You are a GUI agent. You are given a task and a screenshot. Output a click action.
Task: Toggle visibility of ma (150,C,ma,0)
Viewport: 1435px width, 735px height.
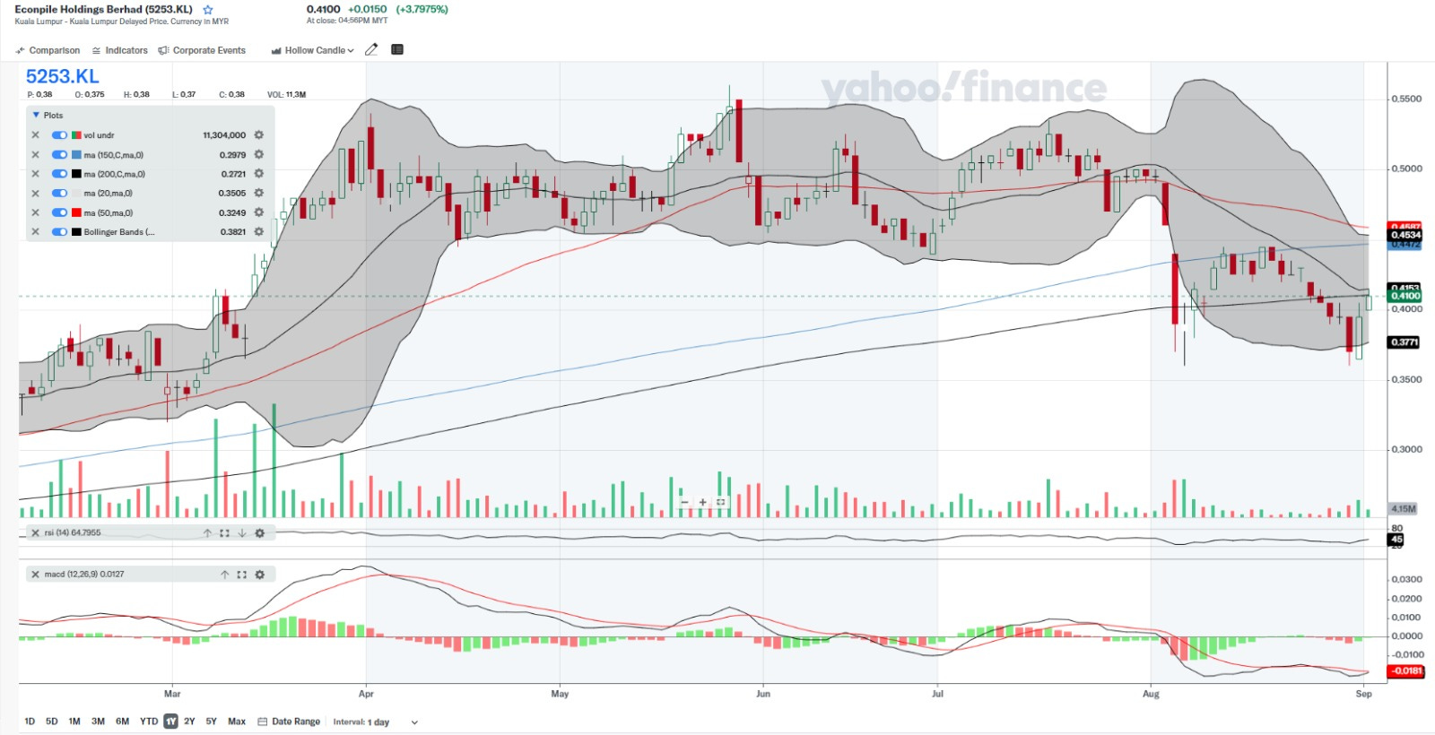click(60, 155)
